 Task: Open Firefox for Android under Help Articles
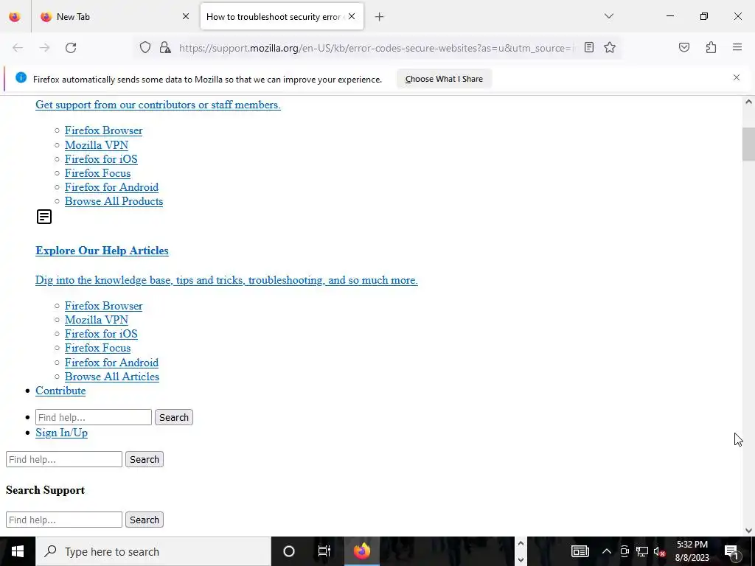[x=112, y=363]
